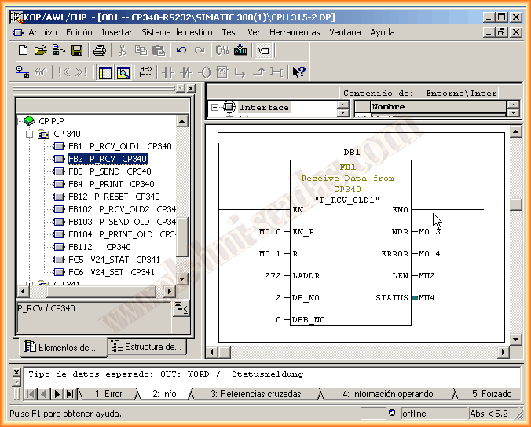Image resolution: width=531 pixels, height=427 pixels.
Task: Open the Estructura de... tab
Action: coord(147,347)
